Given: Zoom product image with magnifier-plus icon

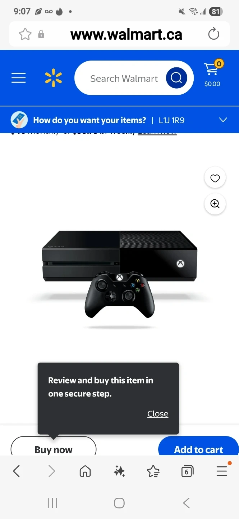Looking at the screenshot, I should point(215,204).
